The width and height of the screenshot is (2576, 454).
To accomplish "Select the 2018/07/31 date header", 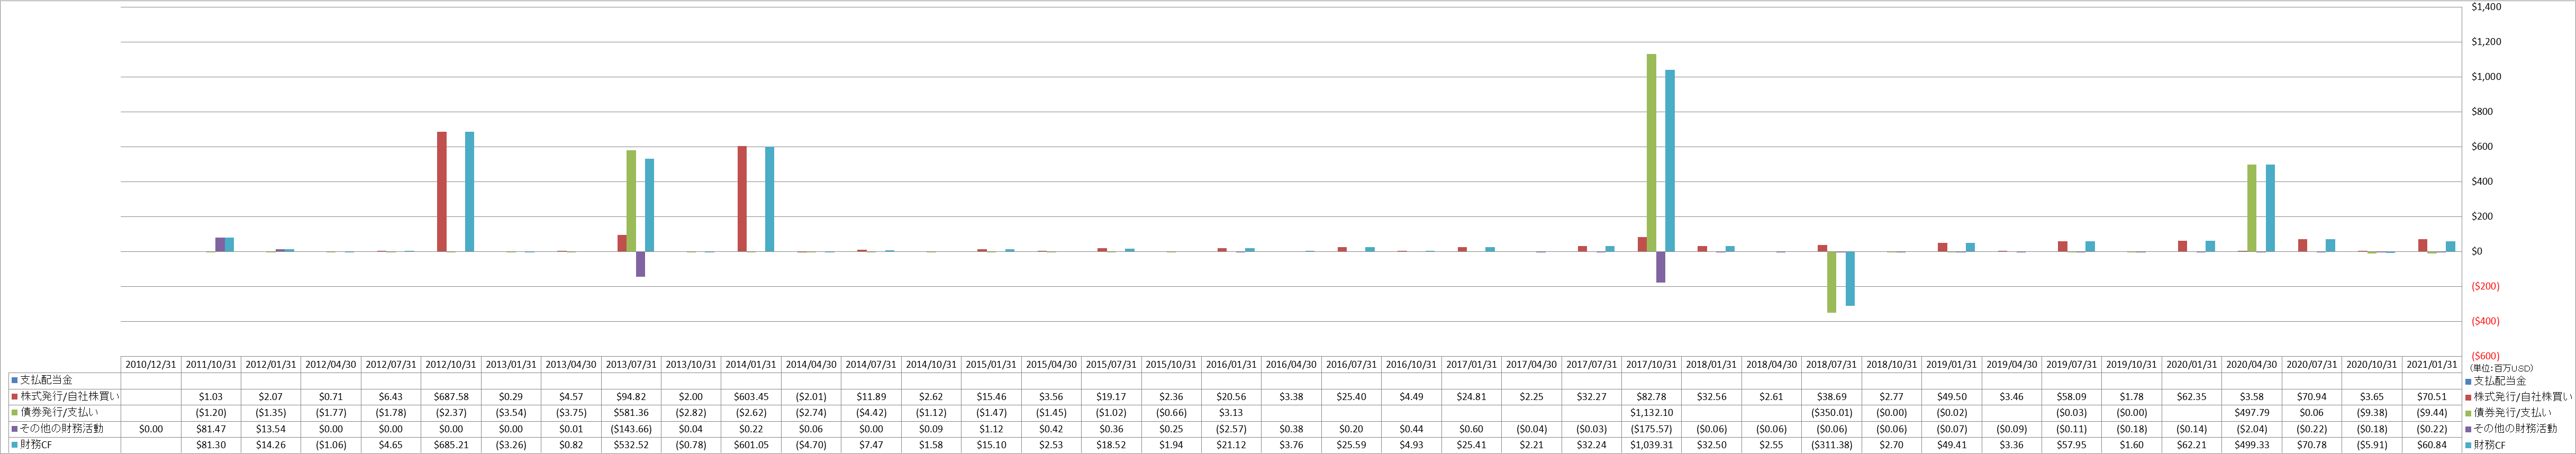I will 1831,365.
